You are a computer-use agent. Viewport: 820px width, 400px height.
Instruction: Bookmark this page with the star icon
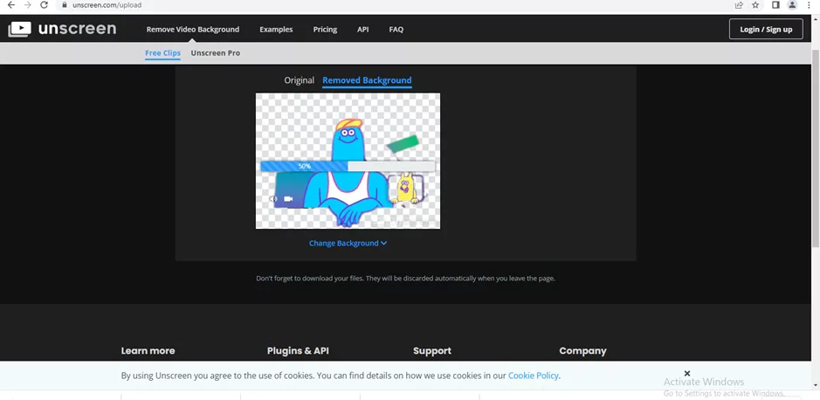click(755, 5)
